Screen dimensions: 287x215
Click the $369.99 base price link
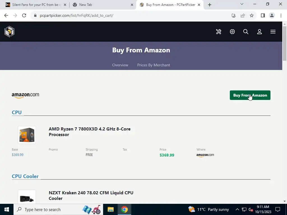click(18, 155)
